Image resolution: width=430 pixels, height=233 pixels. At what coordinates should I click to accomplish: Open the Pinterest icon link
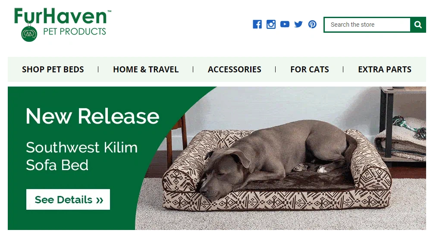(312, 25)
